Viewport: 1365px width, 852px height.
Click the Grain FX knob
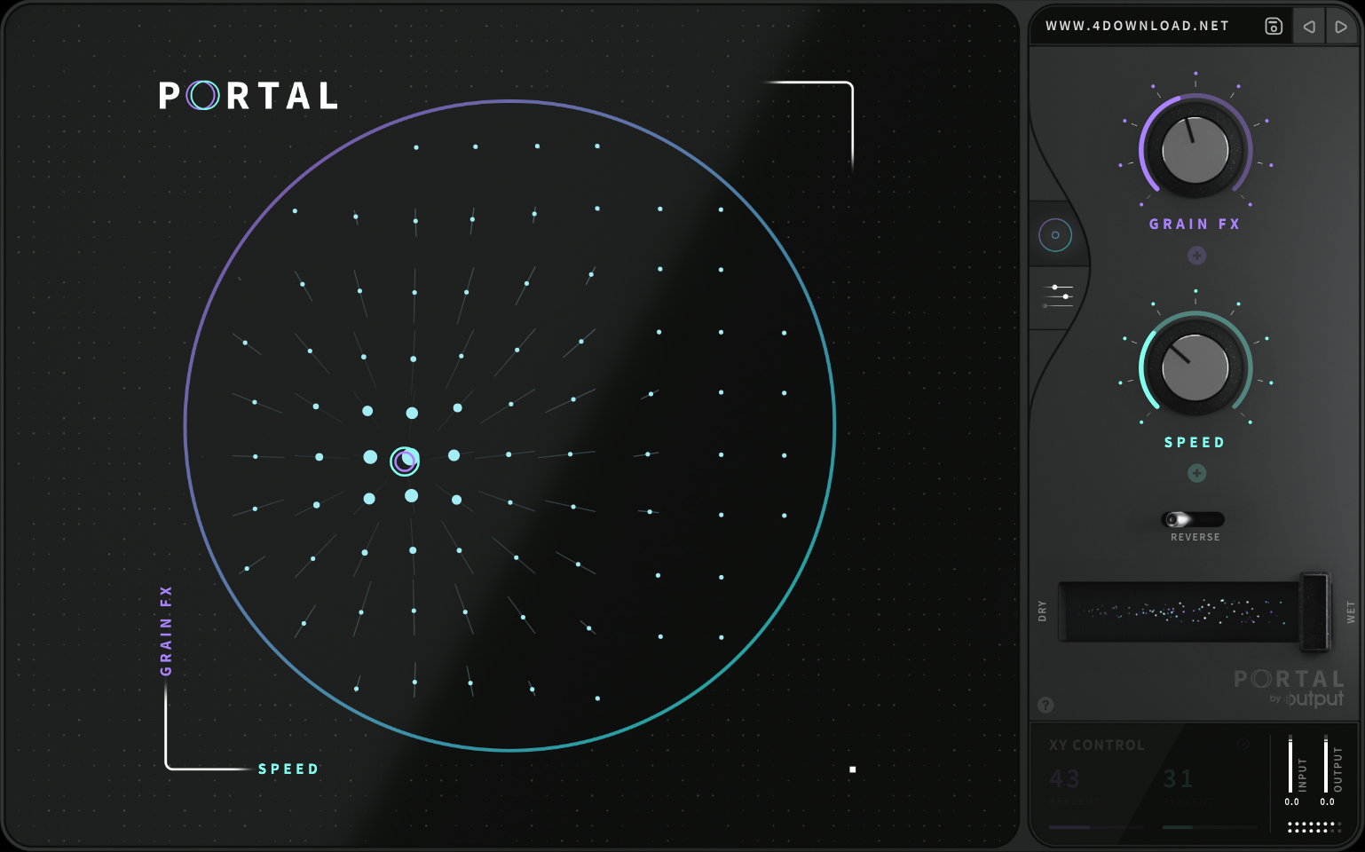click(1195, 149)
